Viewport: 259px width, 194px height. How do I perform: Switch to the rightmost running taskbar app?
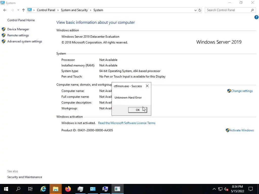117,189
